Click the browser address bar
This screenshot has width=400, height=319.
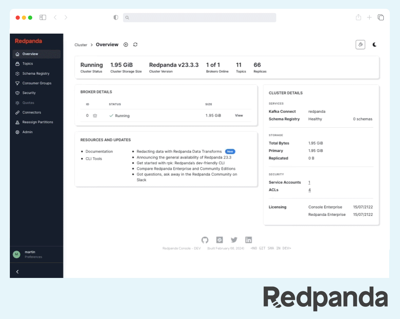(199, 18)
